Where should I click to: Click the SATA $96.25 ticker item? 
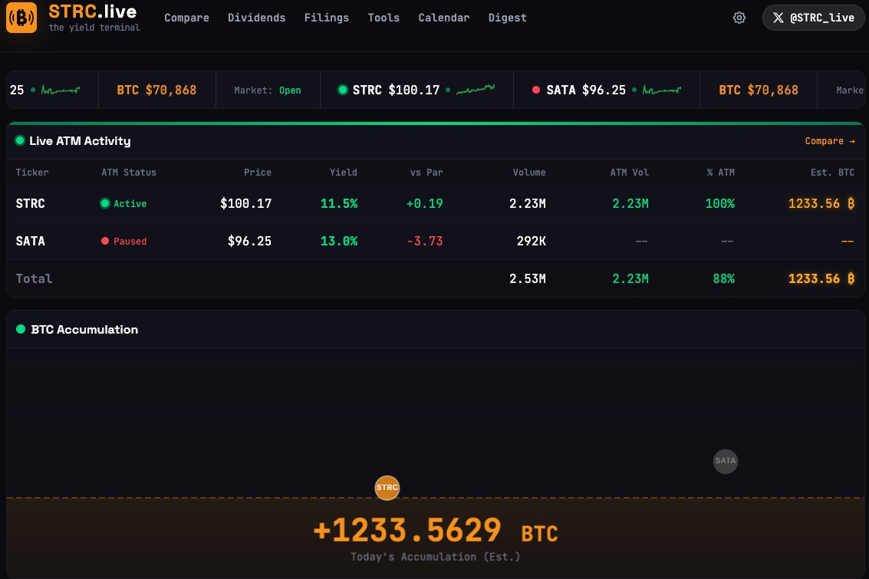coord(607,90)
